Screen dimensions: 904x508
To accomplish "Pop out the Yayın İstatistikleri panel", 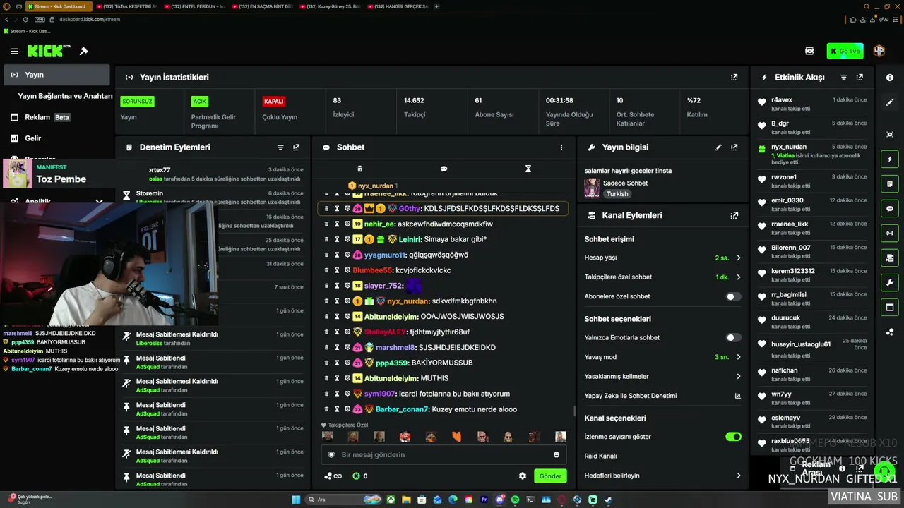I will pyautogui.click(x=734, y=77).
